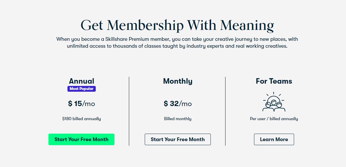The image size is (346, 167).
Task: Start your free month on the Annual plan
Action: pyautogui.click(x=82, y=139)
